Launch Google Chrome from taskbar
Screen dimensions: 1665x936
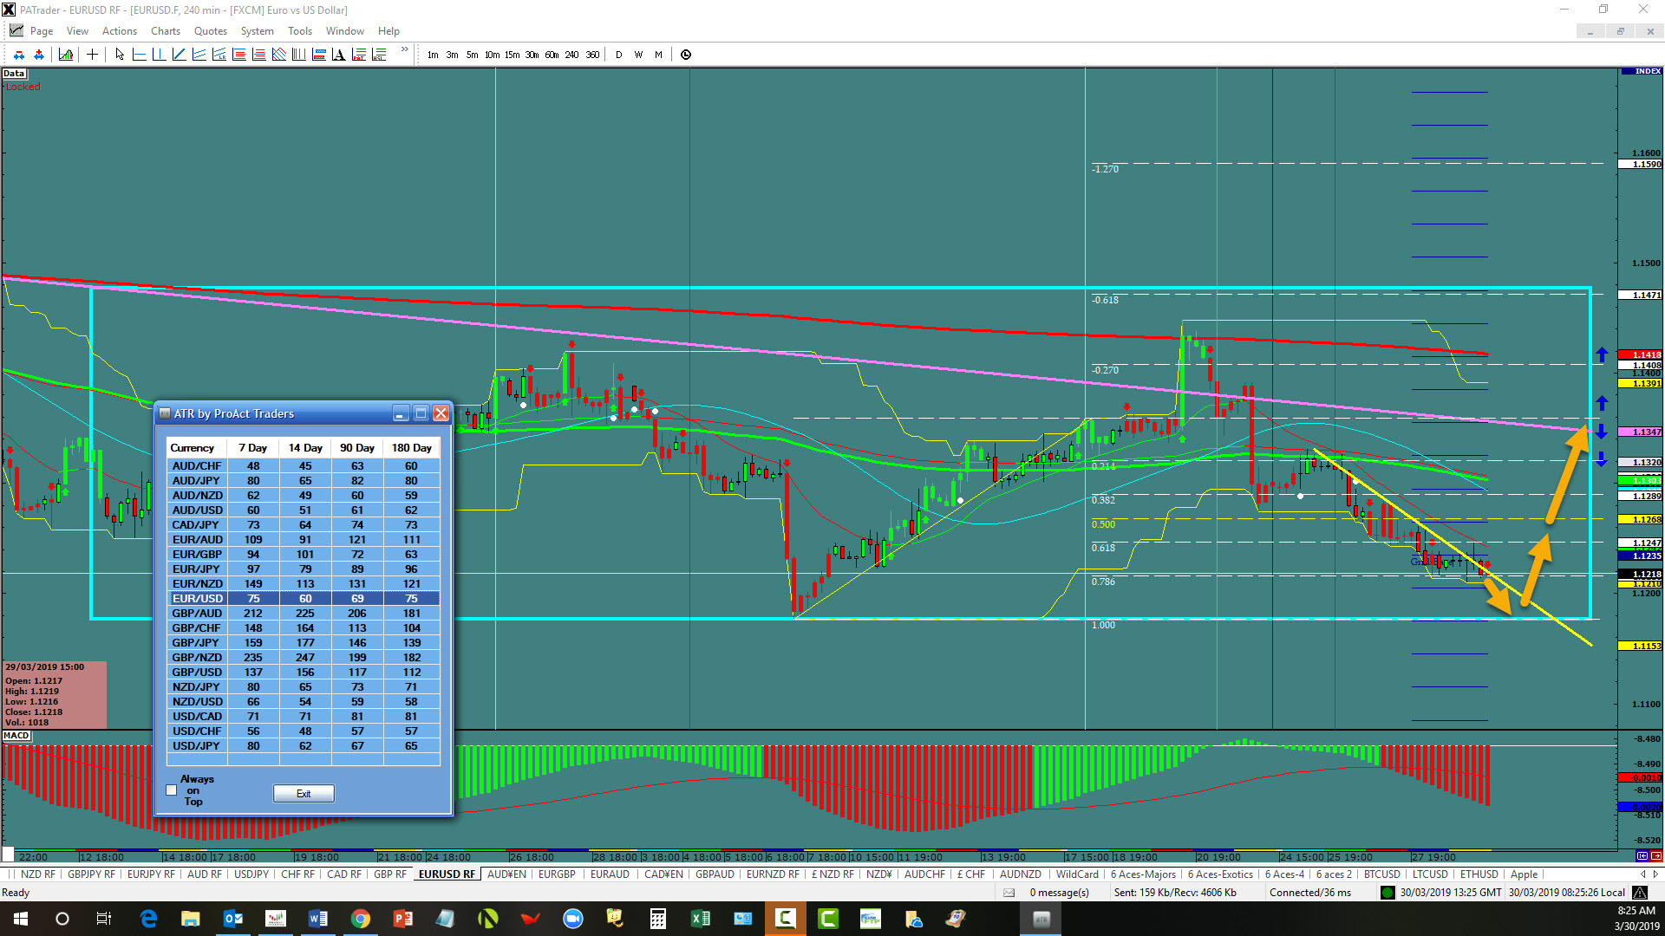(x=361, y=919)
